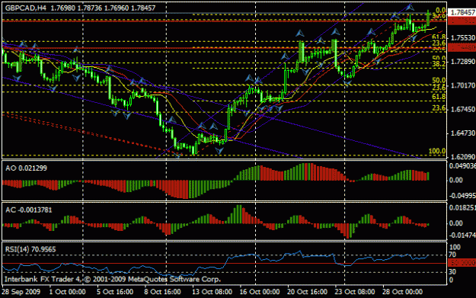Click the 1.75530 price axis value
This screenshot has height=298, width=476.
click(x=463, y=38)
